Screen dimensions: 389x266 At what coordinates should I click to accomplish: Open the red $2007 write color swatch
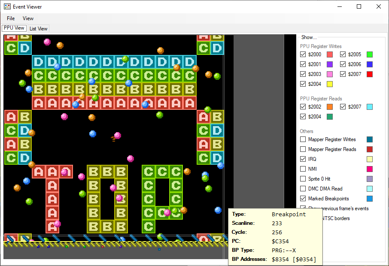click(370, 74)
